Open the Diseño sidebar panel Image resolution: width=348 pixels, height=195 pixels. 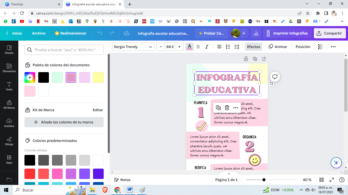(9, 50)
